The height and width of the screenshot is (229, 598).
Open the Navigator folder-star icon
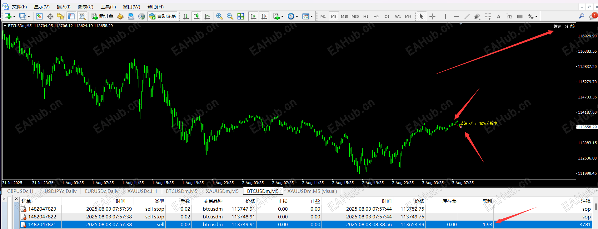point(61,16)
